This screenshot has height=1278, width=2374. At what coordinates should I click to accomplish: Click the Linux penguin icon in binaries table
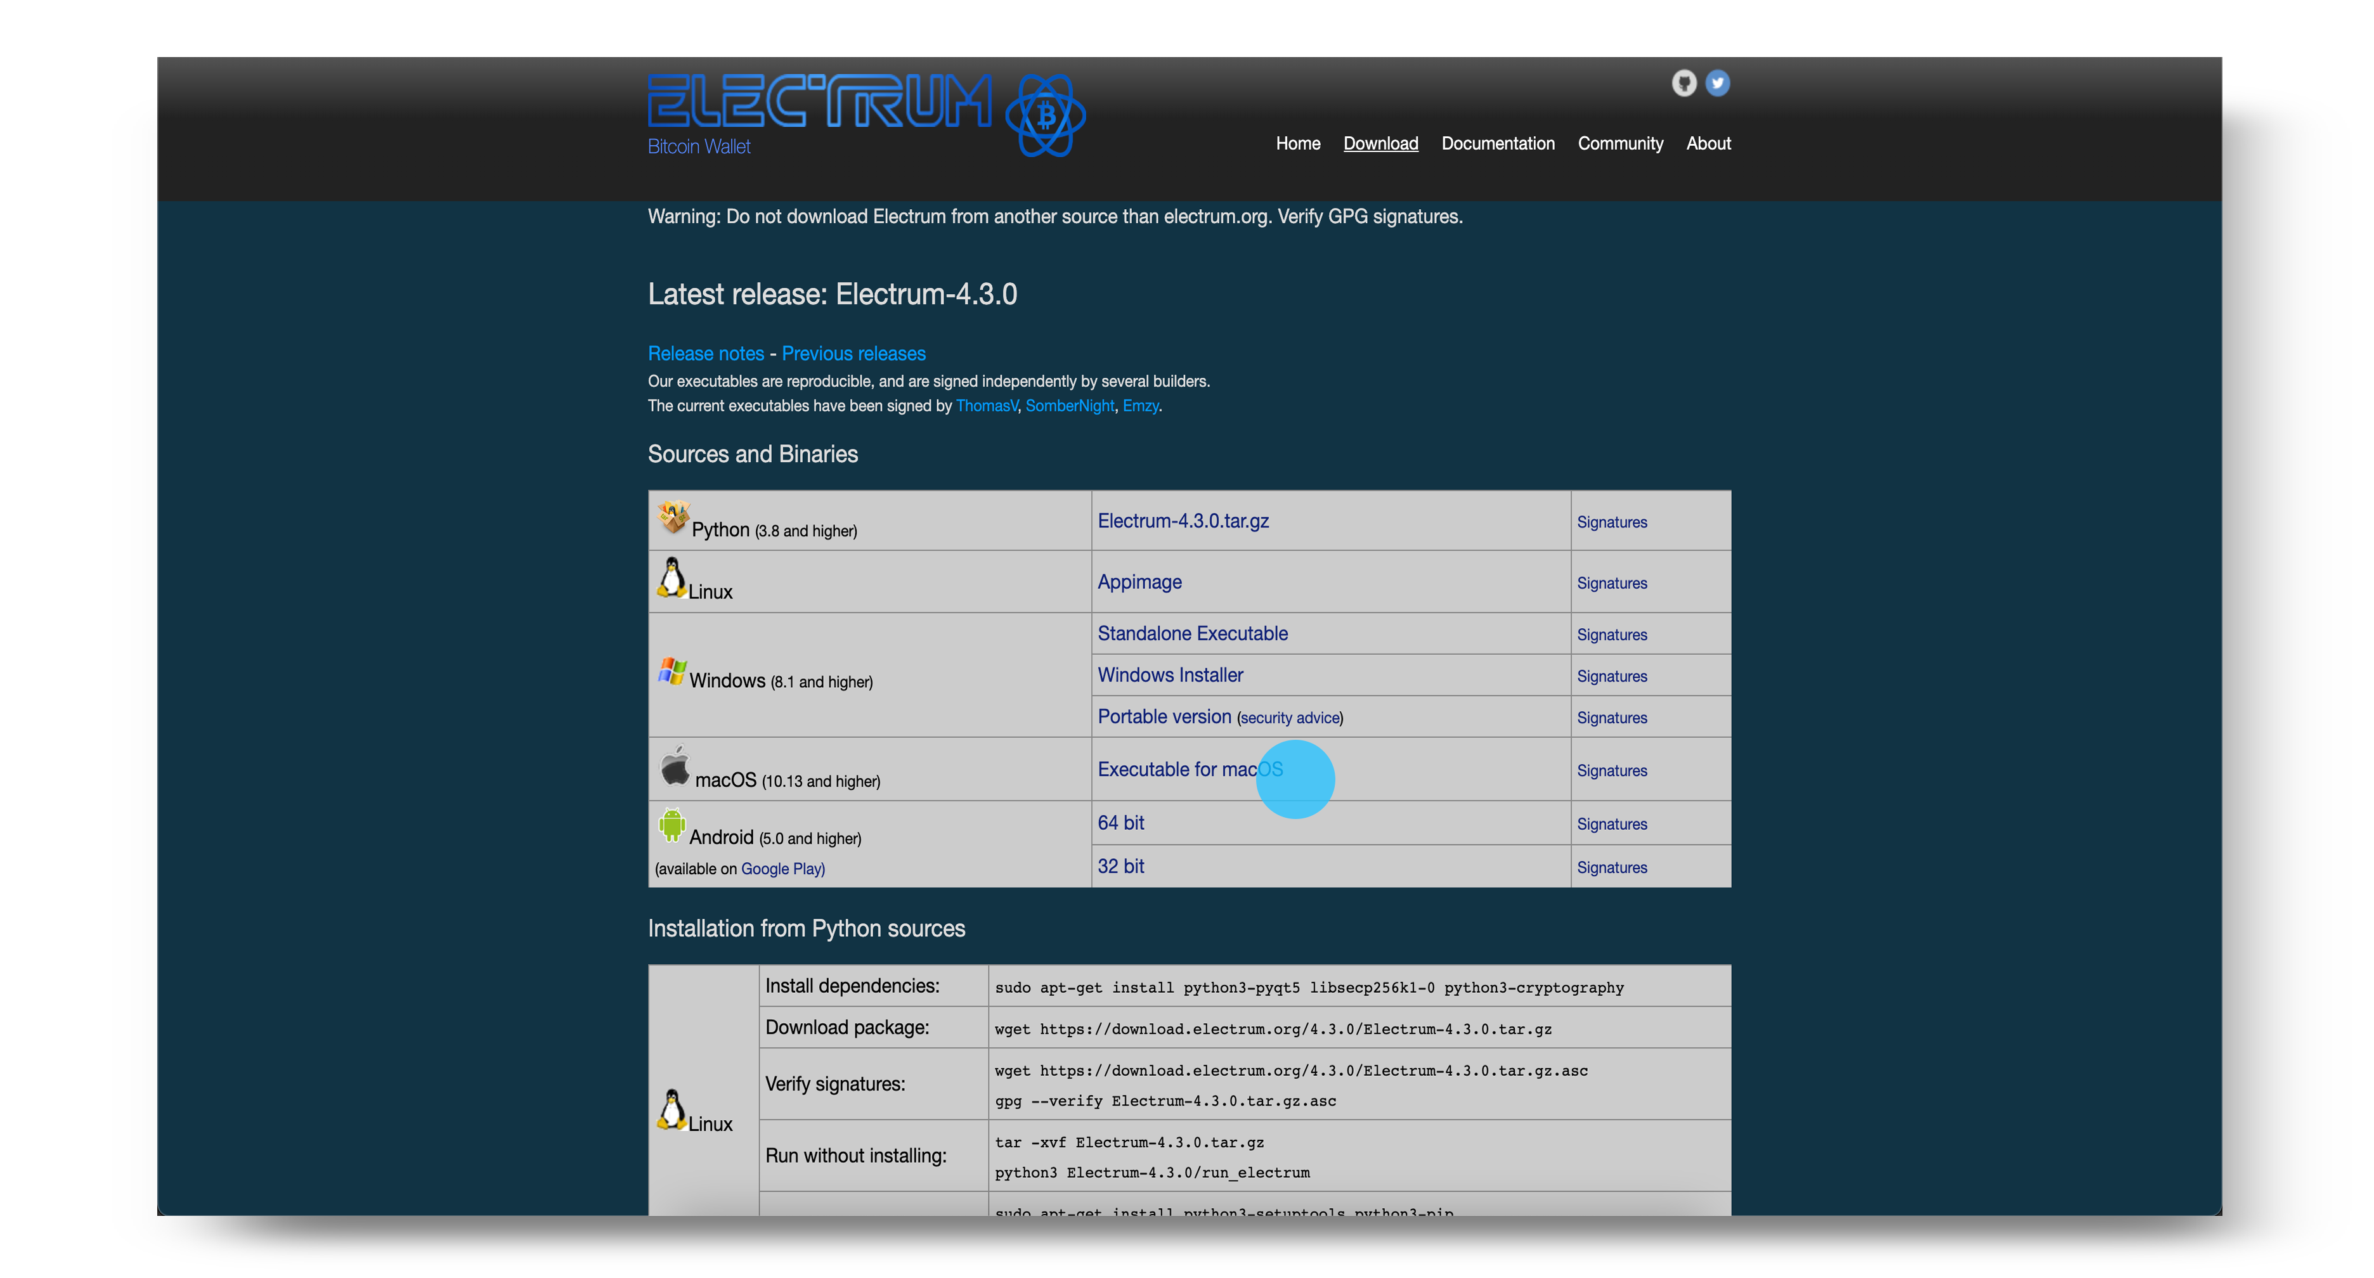tap(672, 578)
